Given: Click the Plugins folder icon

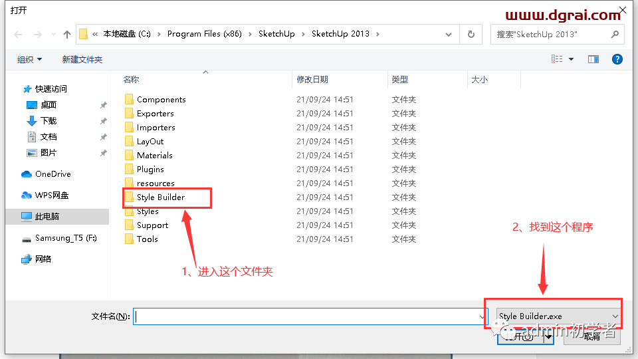Looking at the screenshot, I should tap(129, 170).
